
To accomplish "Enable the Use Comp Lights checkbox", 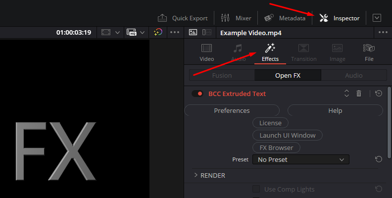I will (x=256, y=189).
